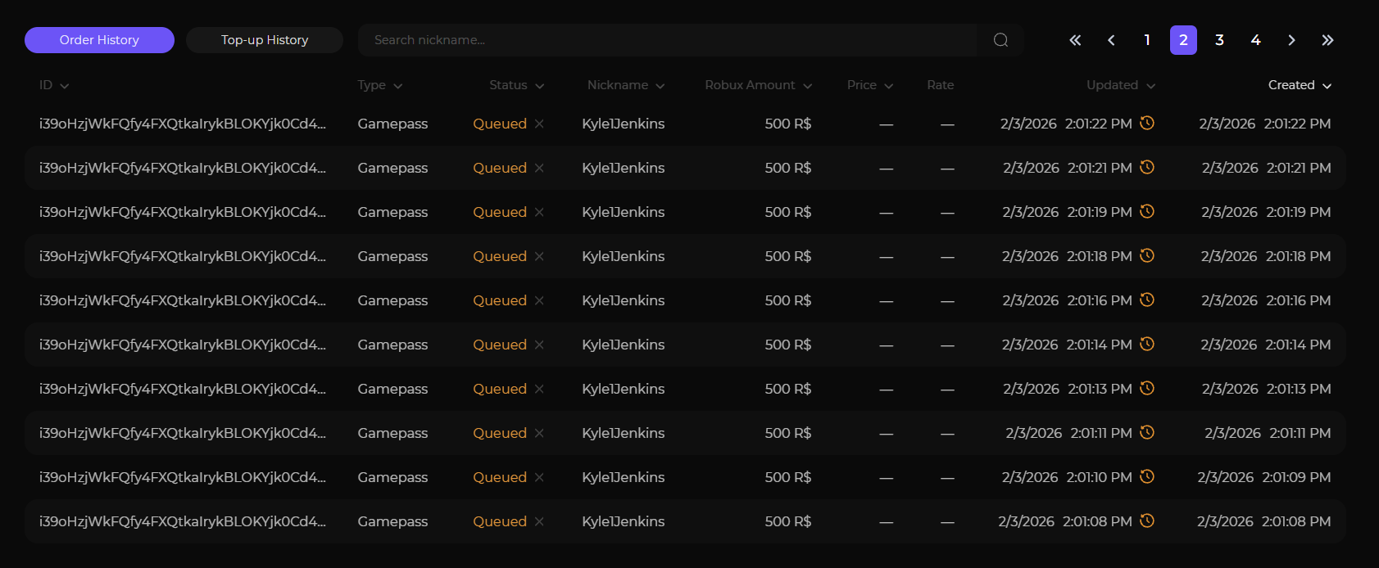Click history clock icon for 2:01:08 PM row
1379x568 pixels.
click(1147, 521)
